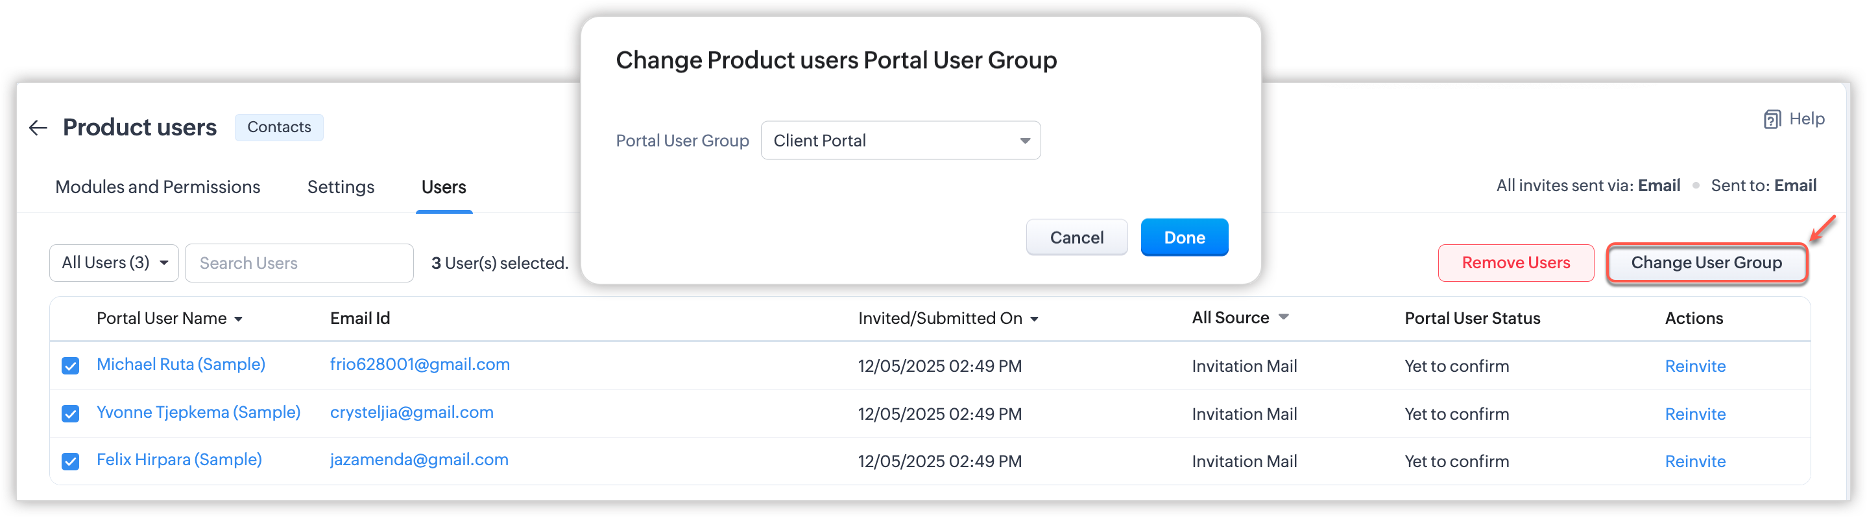Cancel the change user group dialog
Screen dimensions: 1867x517
pyautogui.click(x=1076, y=238)
